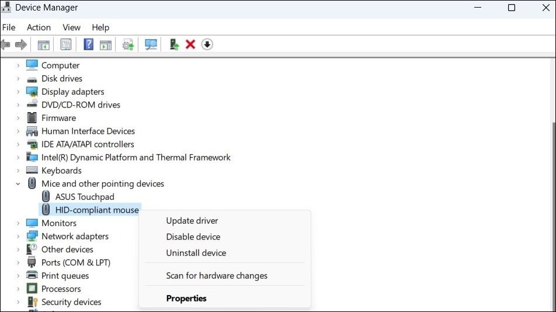
Task: Select the Network adapters label
Action: click(x=75, y=236)
